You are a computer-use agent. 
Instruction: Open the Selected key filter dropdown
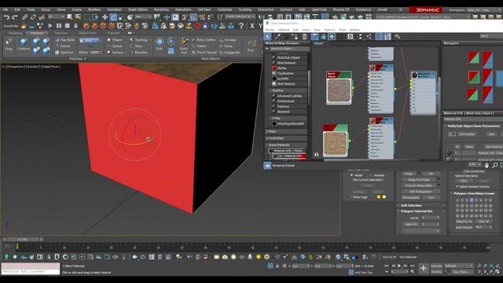pyautogui.click(x=459, y=266)
